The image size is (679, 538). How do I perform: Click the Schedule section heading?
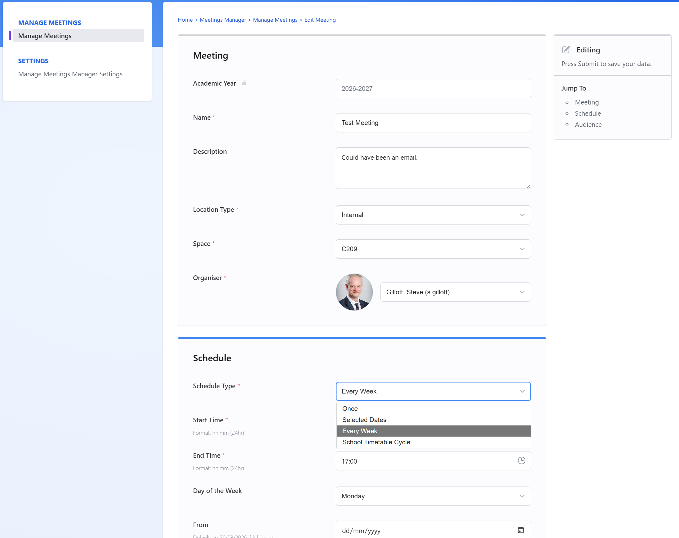[212, 358]
